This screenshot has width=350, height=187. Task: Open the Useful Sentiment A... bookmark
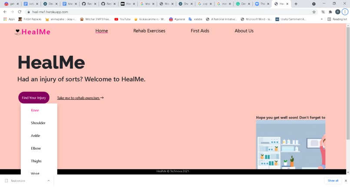291,19
